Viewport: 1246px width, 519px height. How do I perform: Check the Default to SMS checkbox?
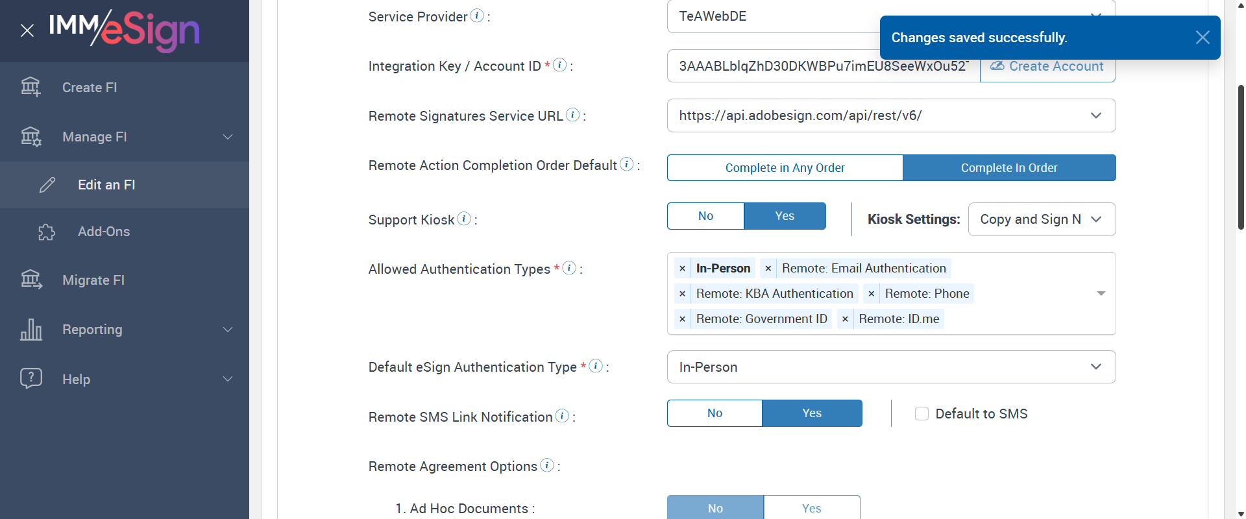pyautogui.click(x=922, y=414)
